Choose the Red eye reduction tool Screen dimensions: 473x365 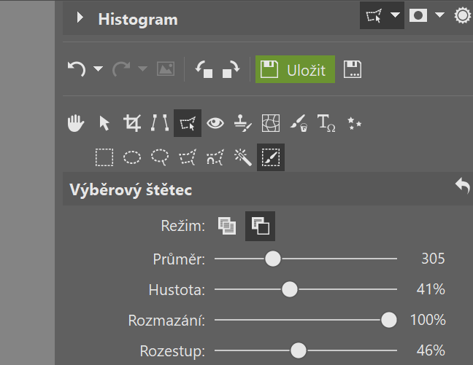(x=215, y=123)
